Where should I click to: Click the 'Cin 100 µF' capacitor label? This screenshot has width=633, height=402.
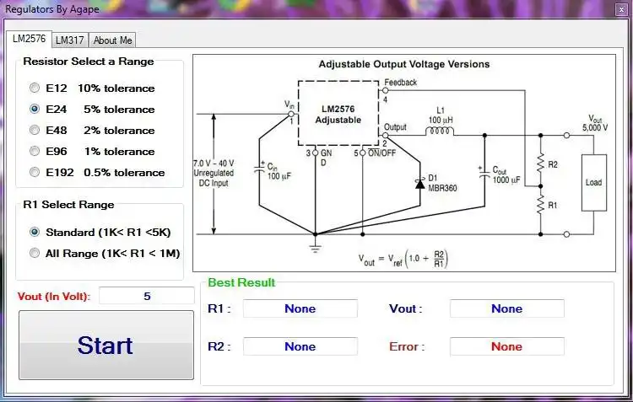pyautogui.click(x=279, y=171)
